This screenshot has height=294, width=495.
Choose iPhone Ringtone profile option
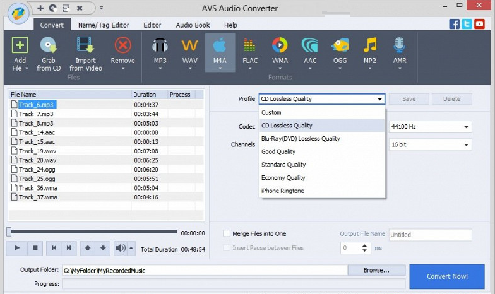pos(322,191)
